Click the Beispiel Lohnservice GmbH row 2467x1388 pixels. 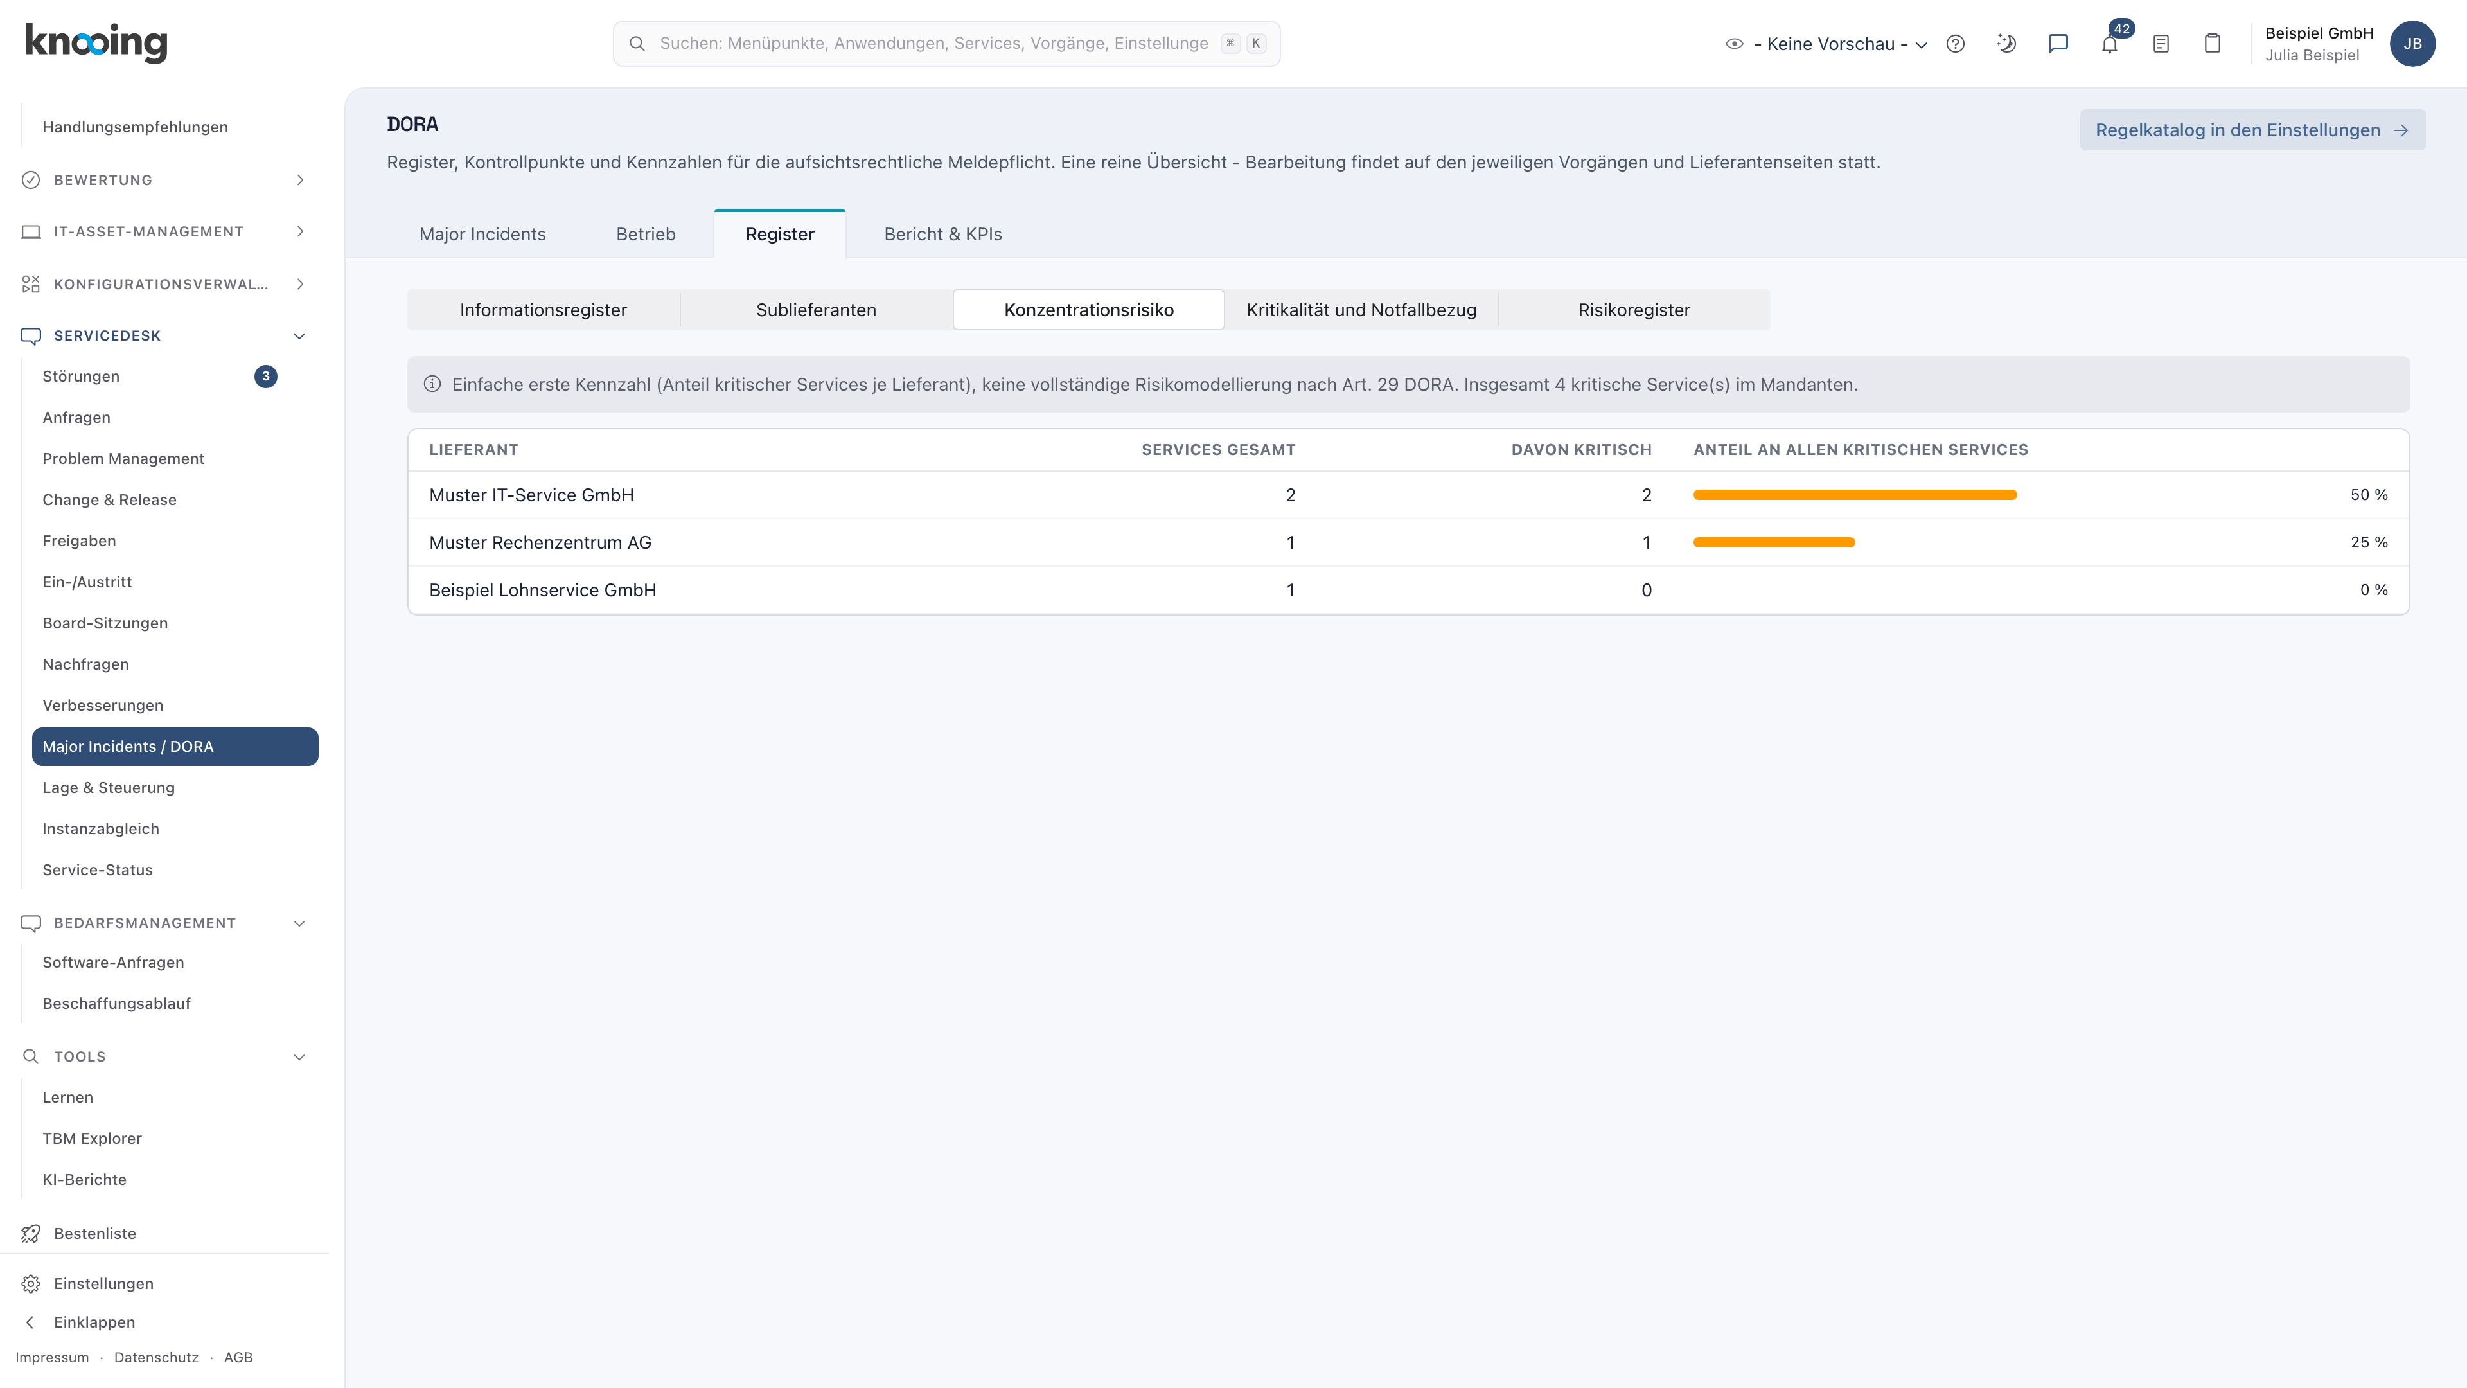coord(1408,590)
